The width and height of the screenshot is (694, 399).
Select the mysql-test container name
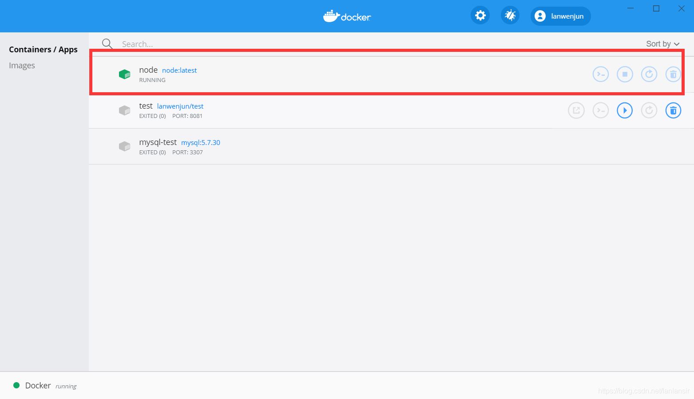pos(158,142)
